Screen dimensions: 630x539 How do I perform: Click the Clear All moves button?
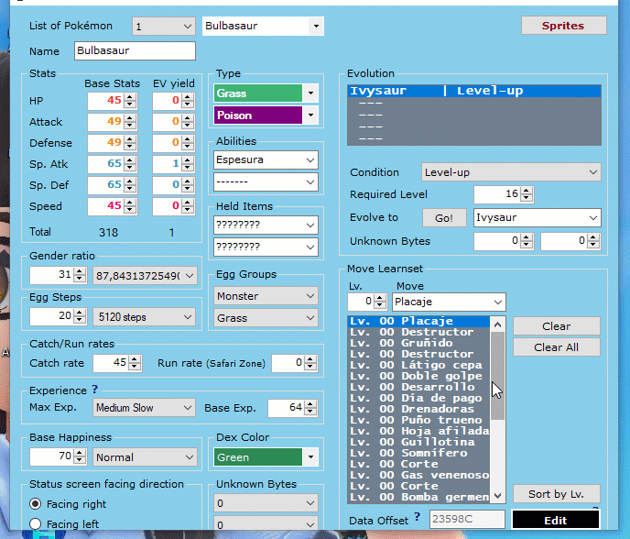pos(556,347)
